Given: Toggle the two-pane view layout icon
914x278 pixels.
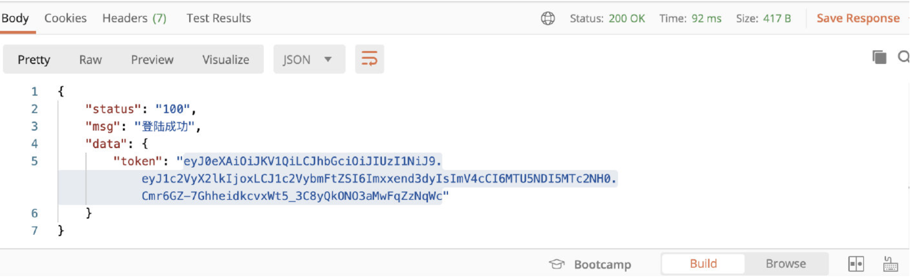Looking at the screenshot, I should click(855, 264).
